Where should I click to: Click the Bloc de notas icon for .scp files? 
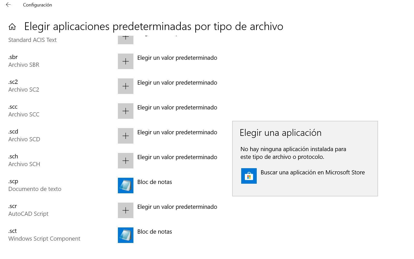[x=126, y=186]
